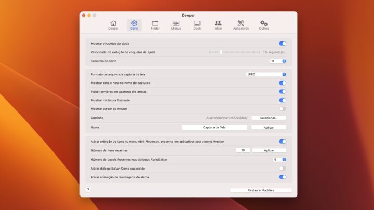374x210 pixels.
Task: Click the help label display speed slider
Action: tap(234, 52)
